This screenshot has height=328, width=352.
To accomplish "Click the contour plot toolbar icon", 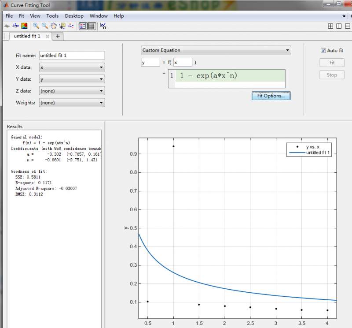I will [24, 26].
